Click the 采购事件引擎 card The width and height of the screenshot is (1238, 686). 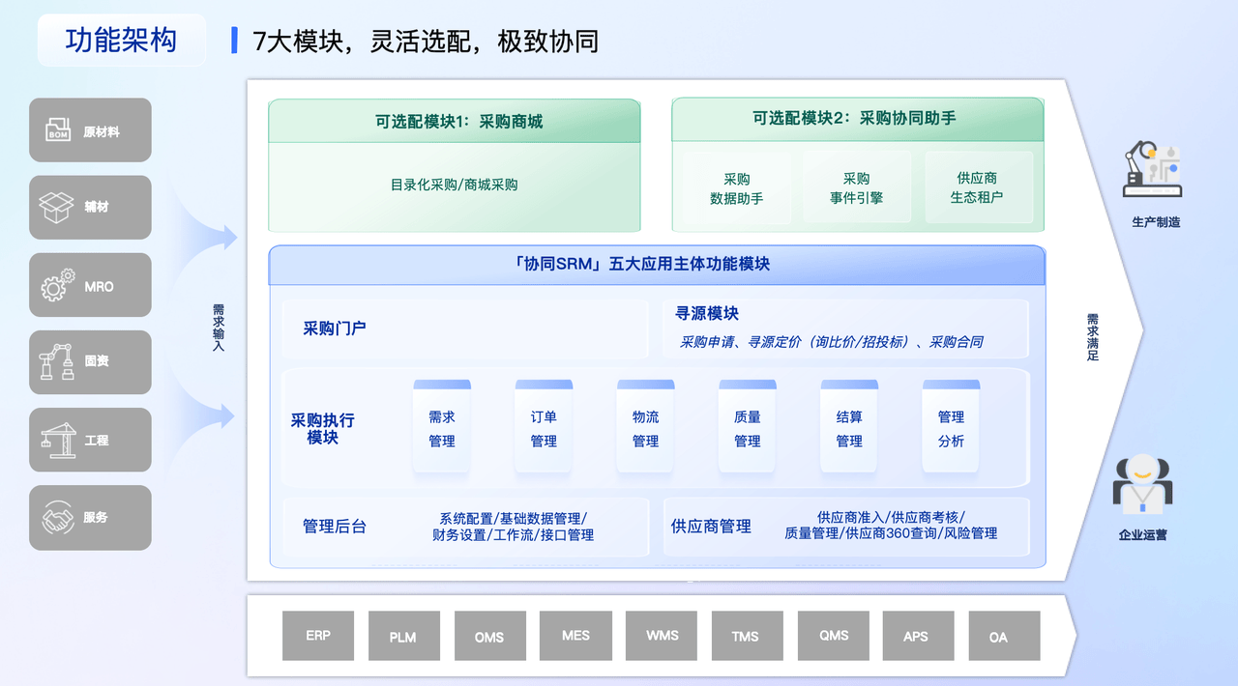[856, 188]
